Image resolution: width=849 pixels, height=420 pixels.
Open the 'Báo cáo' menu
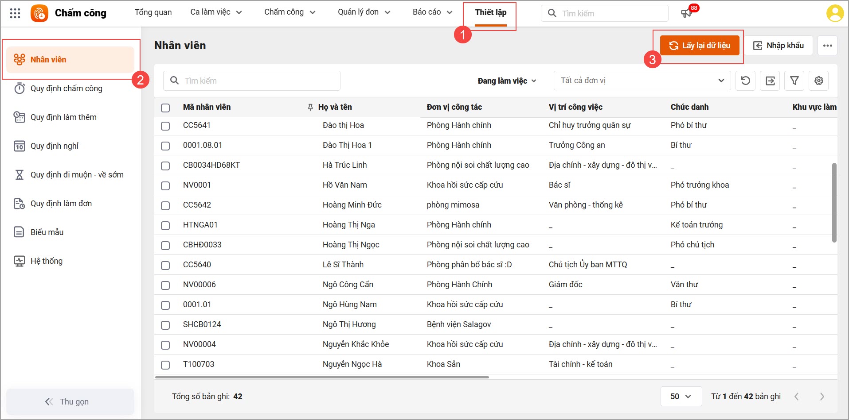pos(432,12)
